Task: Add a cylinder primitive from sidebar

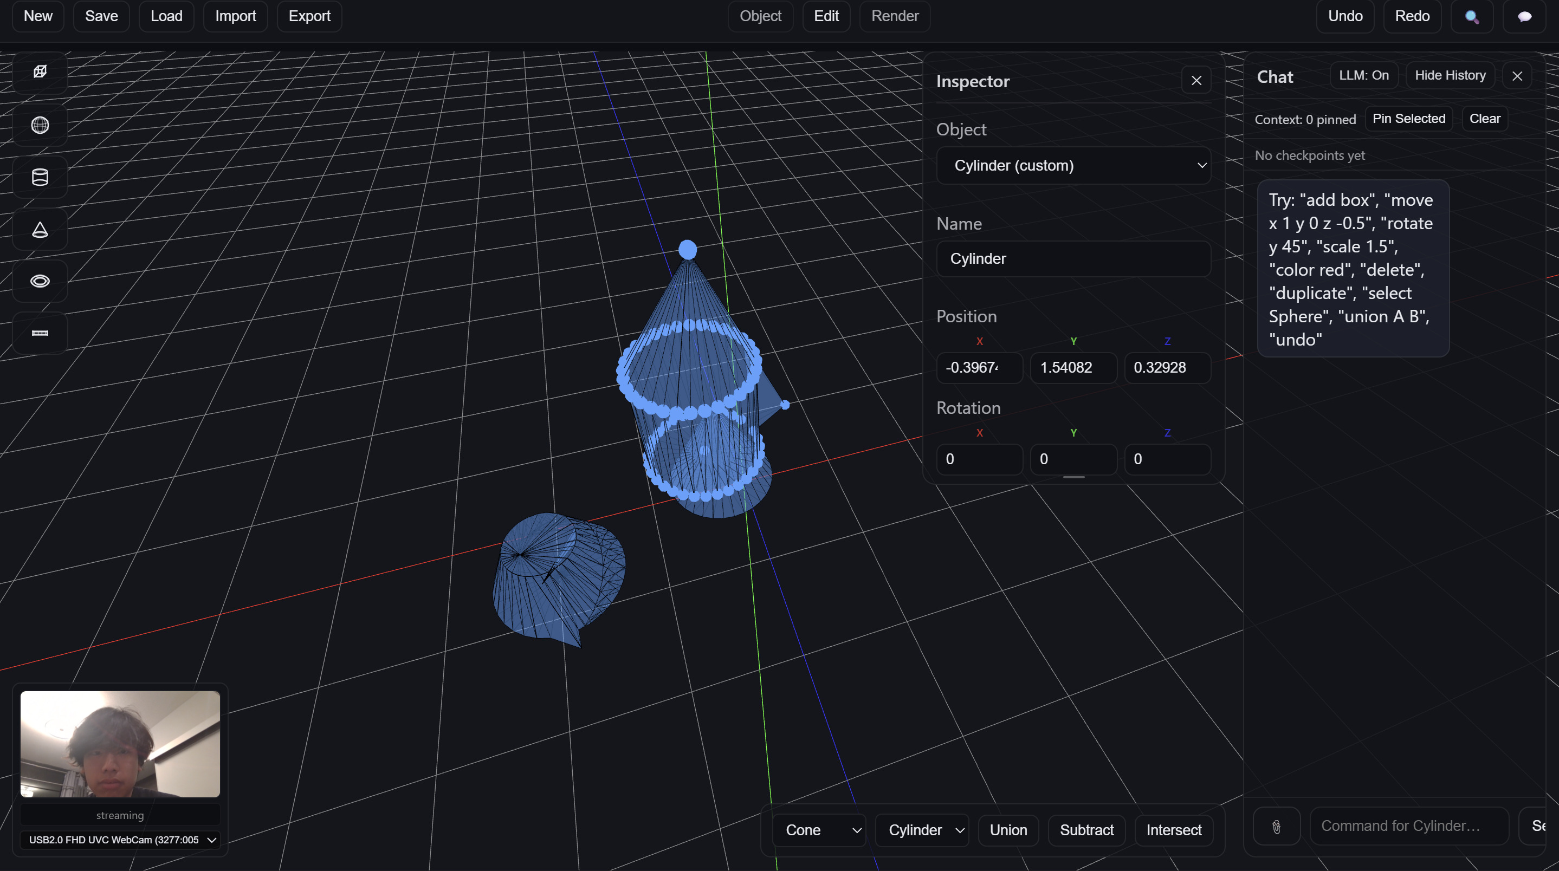Action: 40,177
